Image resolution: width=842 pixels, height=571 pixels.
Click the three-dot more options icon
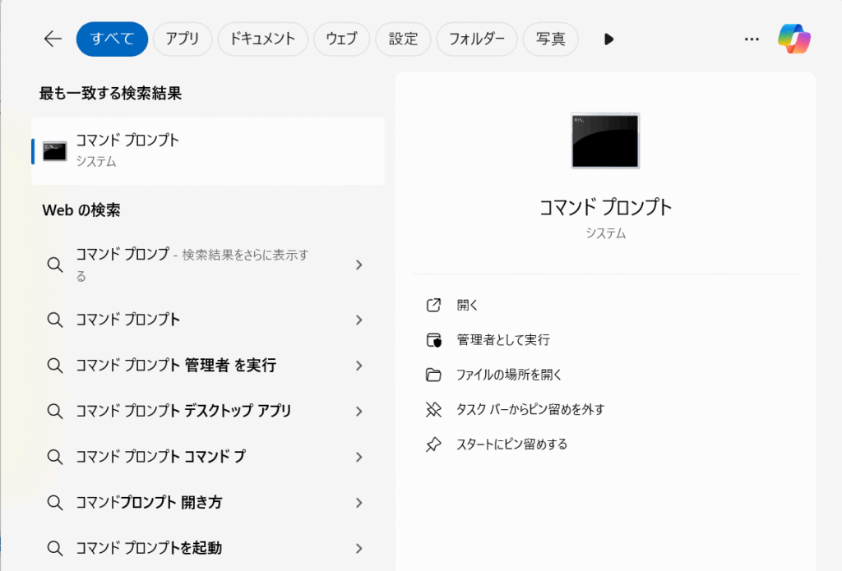point(752,39)
